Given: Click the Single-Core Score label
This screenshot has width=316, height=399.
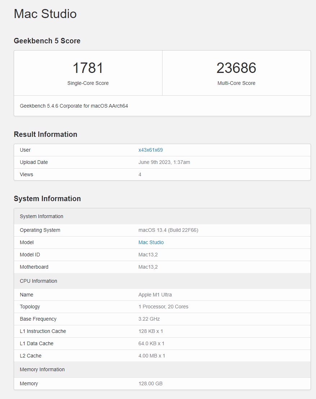Looking at the screenshot, I should [88, 83].
